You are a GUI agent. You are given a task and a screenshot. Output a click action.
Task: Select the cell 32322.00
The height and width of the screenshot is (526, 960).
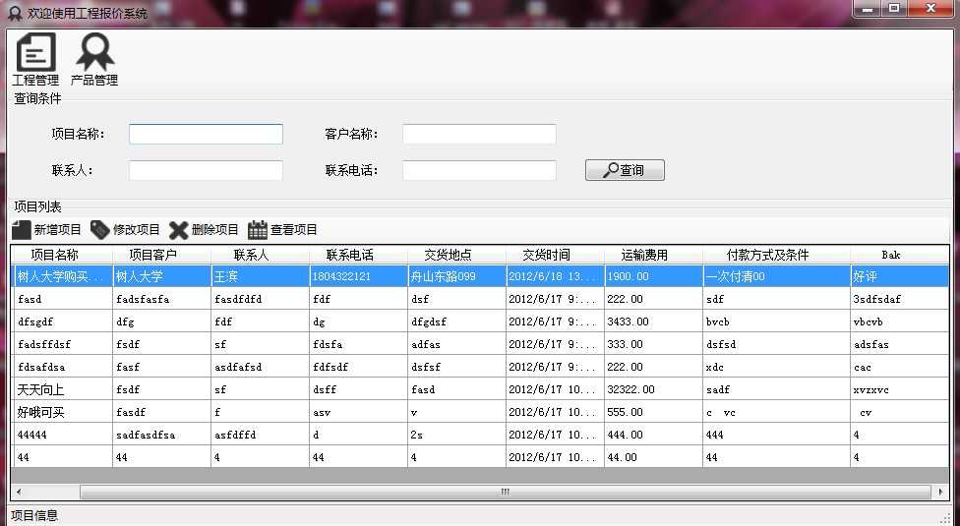(x=654, y=389)
